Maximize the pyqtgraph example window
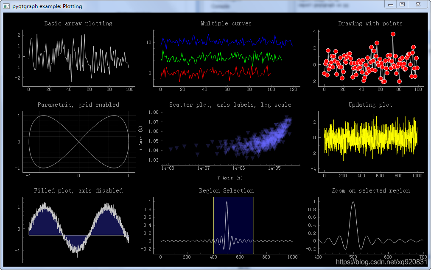Screen dimensions: 431x270 [402, 4]
